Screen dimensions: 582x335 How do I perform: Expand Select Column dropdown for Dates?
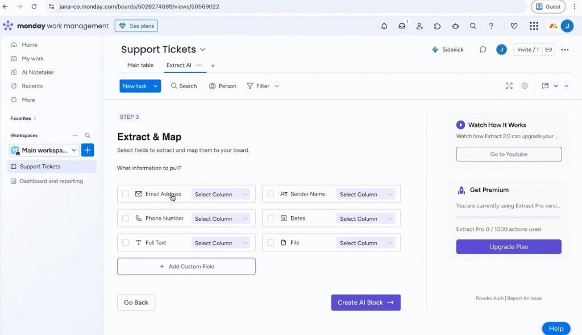tap(366, 219)
